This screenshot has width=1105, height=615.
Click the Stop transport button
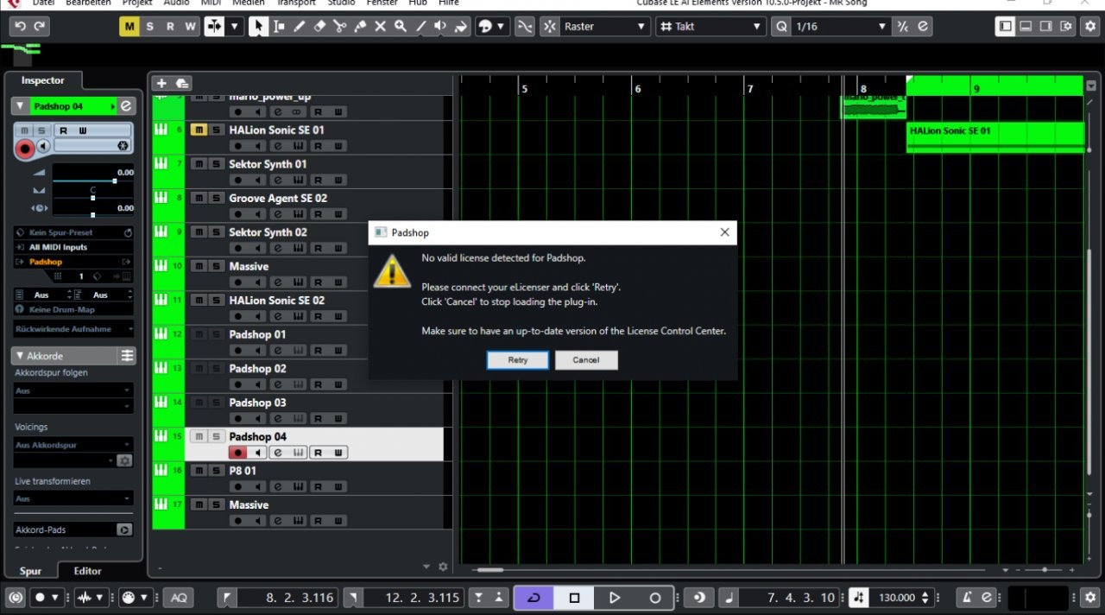574,598
